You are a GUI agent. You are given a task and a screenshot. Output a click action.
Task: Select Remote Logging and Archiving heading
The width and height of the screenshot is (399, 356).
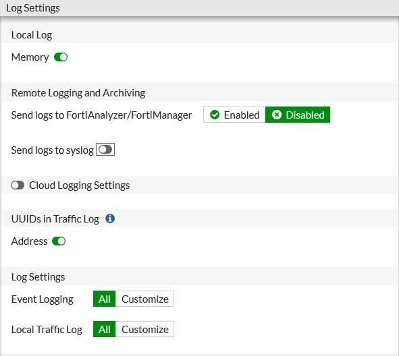78,93
